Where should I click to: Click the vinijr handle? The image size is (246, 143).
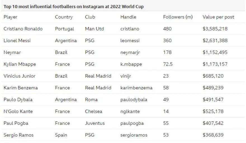pos(126,76)
